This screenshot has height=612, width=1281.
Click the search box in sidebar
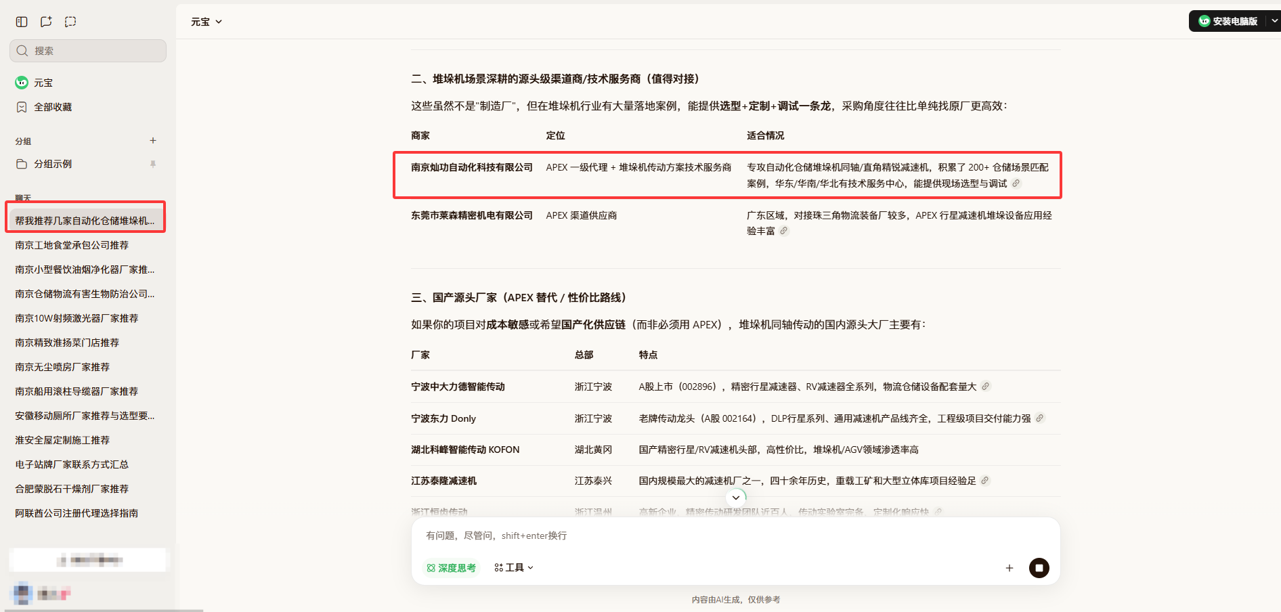coord(88,51)
